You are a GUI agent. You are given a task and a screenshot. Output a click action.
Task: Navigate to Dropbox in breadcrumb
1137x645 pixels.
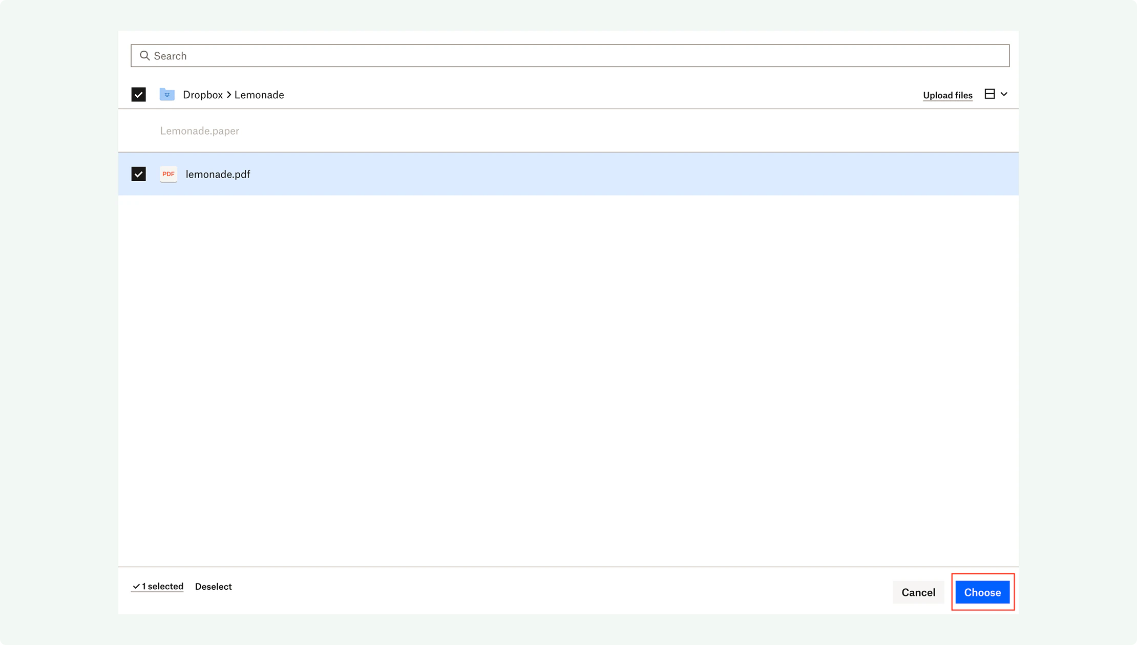(202, 95)
